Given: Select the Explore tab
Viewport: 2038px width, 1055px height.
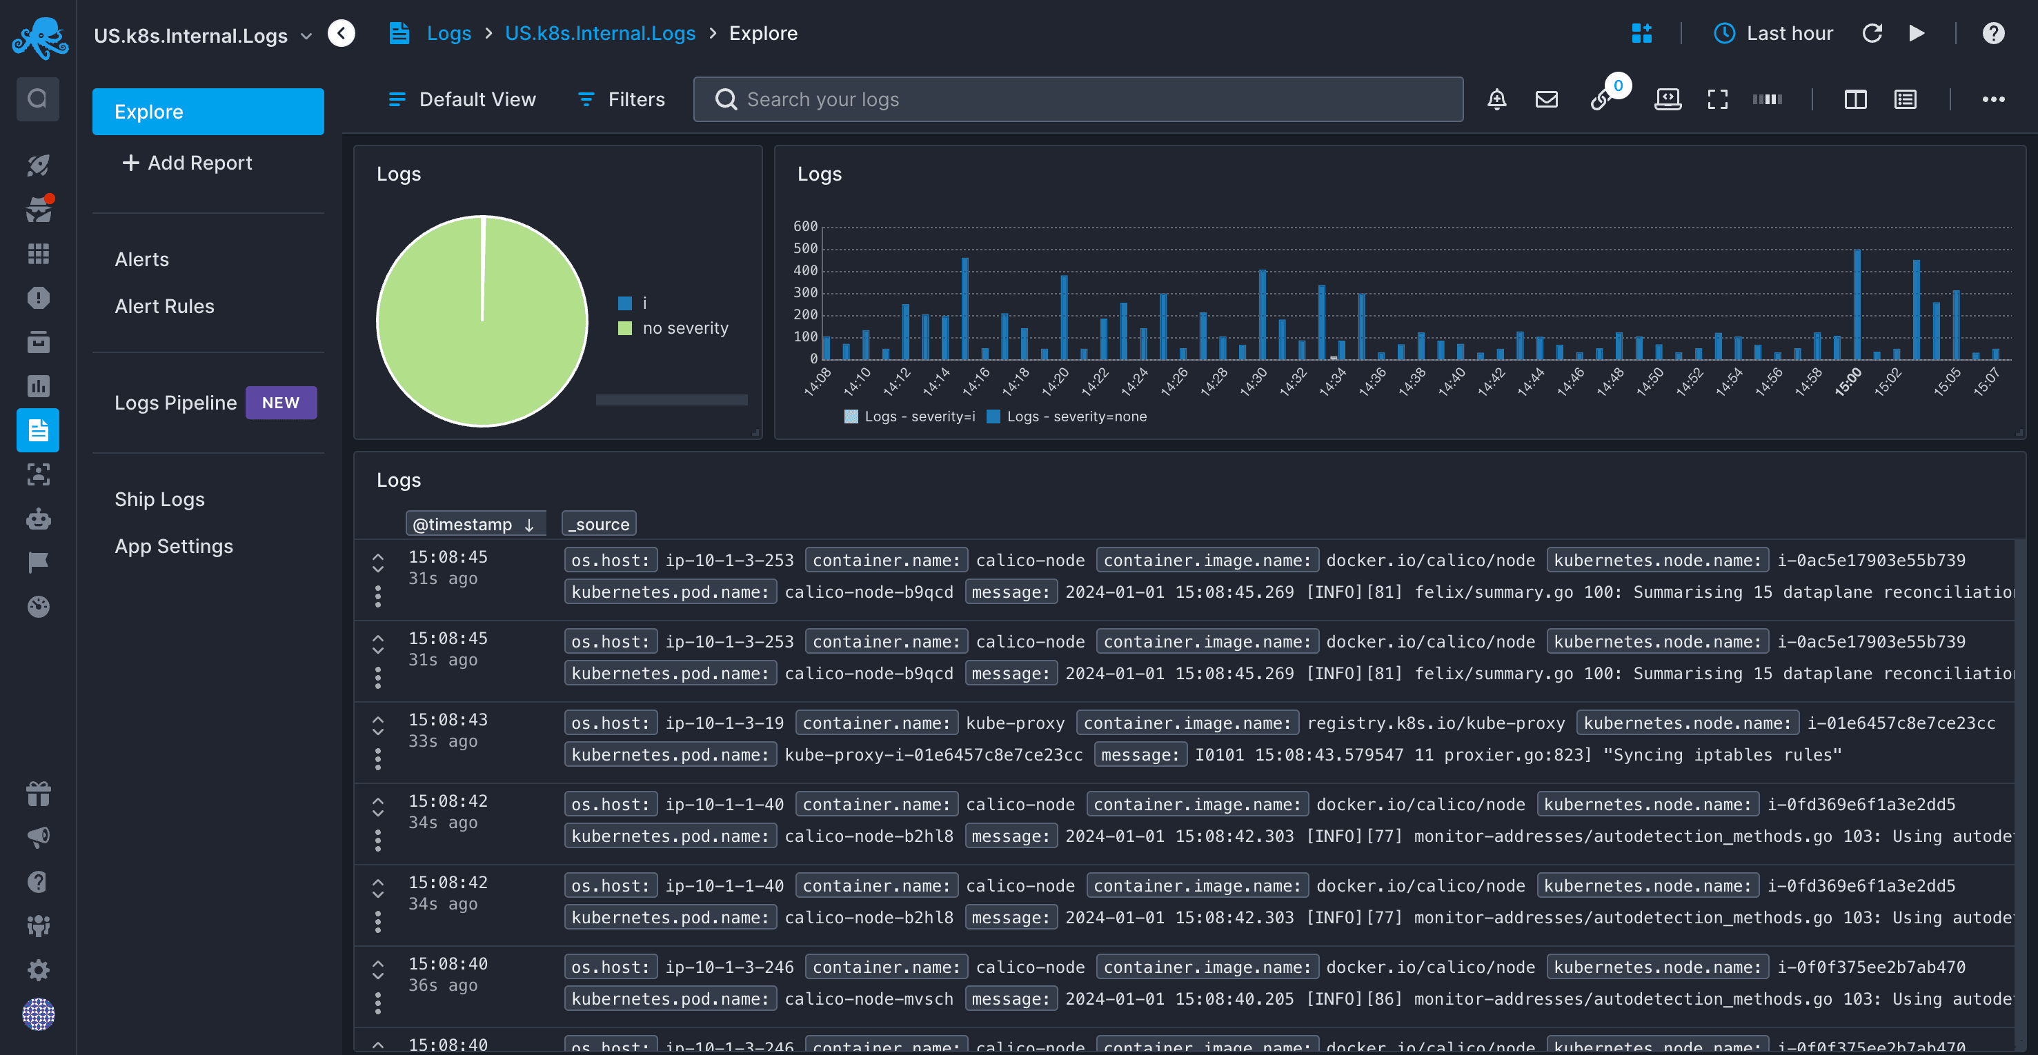Looking at the screenshot, I should click(207, 112).
